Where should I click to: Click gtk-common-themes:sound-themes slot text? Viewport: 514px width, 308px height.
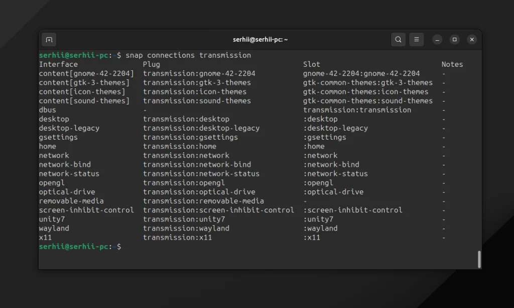pyautogui.click(x=367, y=101)
